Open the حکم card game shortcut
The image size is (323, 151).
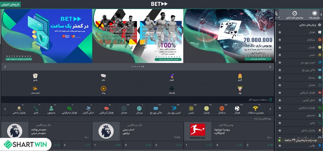(103, 77)
